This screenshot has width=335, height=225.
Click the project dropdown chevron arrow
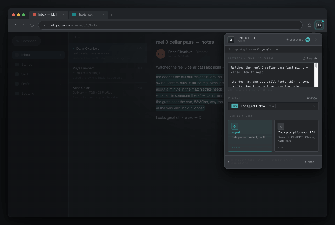tap(314, 106)
